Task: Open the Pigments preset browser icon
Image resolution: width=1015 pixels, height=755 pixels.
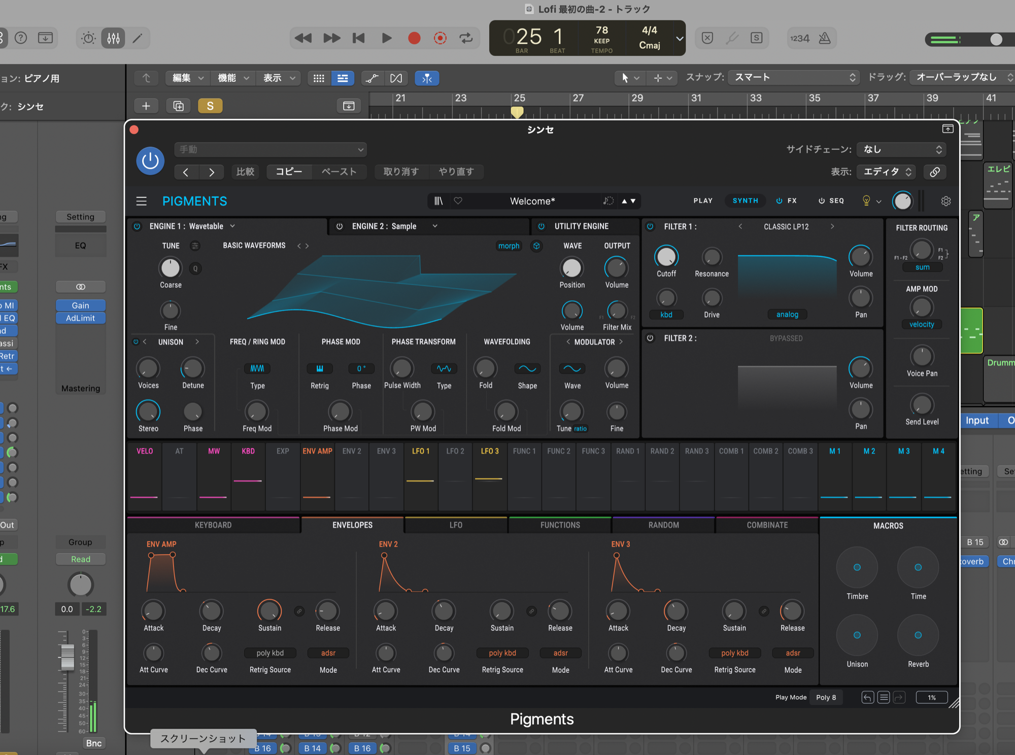Action: [x=438, y=201]
